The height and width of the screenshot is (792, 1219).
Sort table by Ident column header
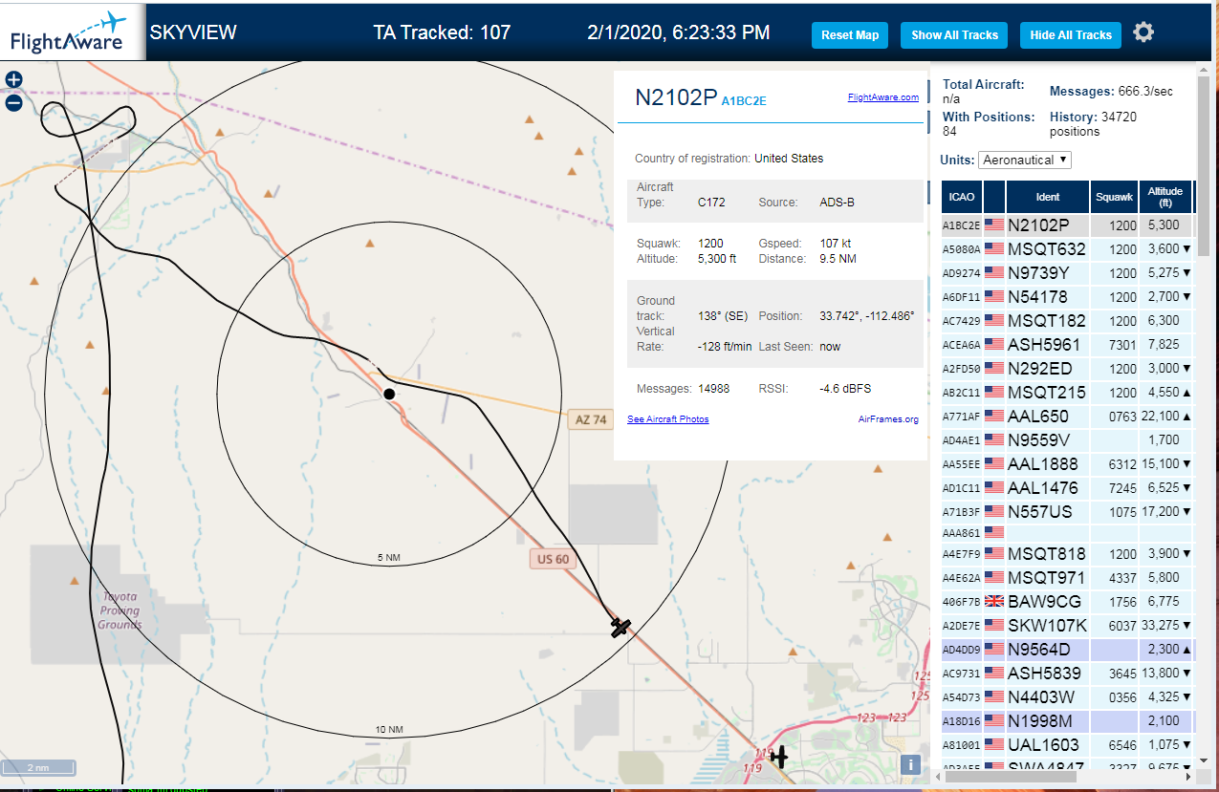1048,197
